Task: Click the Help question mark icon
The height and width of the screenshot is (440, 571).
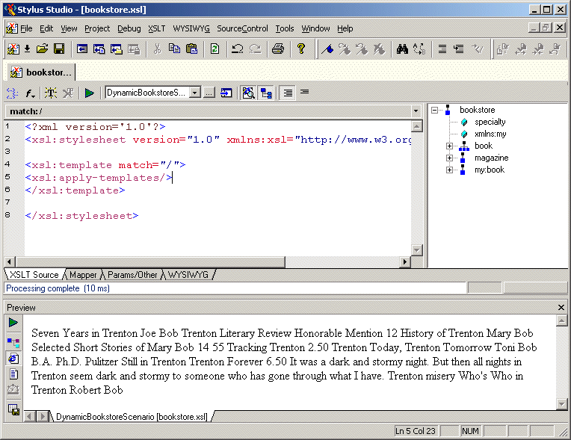Action: [x=301, y=49]
